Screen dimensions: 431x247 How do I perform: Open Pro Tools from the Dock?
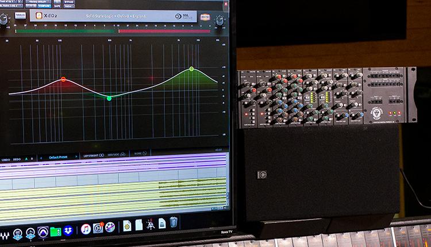(x=43, y=233)
